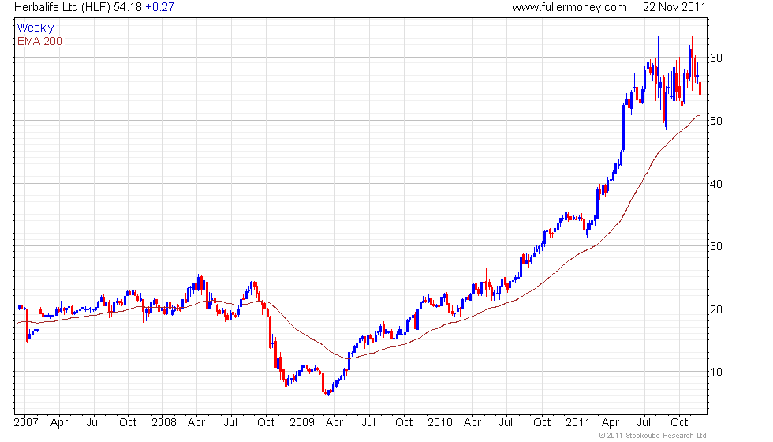Screen dimensions: 773x442
Task: Click the 40 price axis label
Action: (716, 184)
